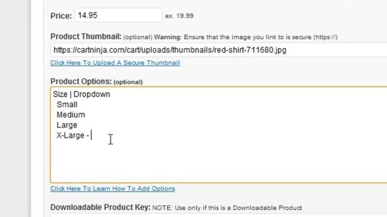This screenshot has height=217, width=387.
Task: Click the red-shirt-711680.jpg filename in URL
Action: pos(250,50)
